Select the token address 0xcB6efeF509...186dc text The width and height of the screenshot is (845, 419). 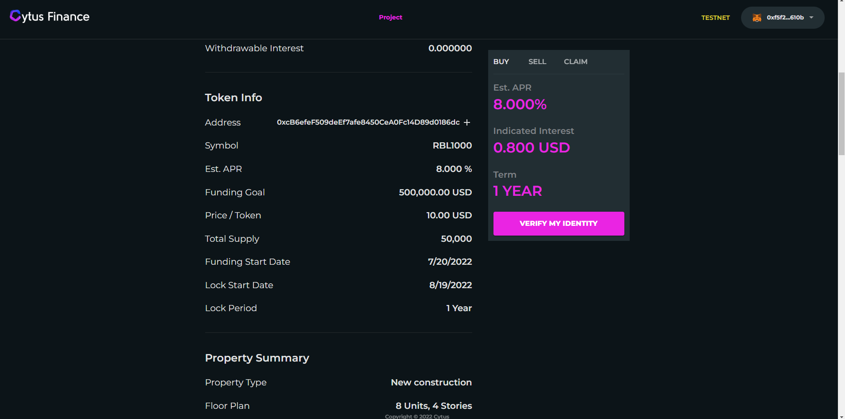tap(368, 122)
